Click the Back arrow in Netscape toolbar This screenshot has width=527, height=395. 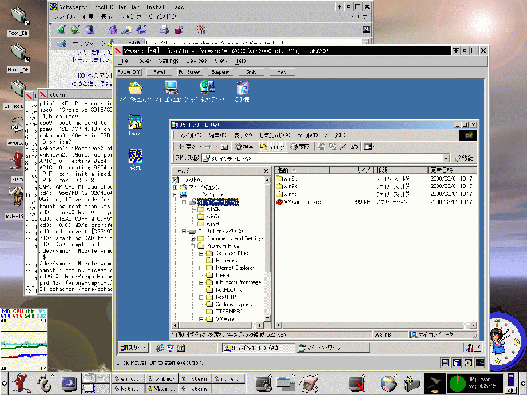(x=61, y=30)
